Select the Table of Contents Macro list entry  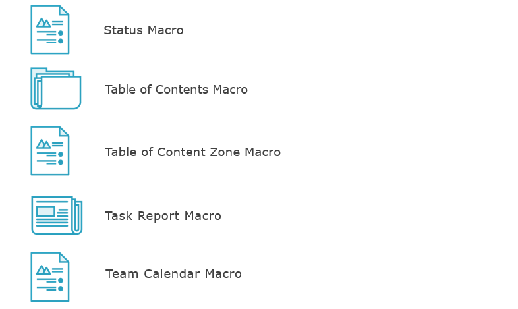click(x=176, y=90)
